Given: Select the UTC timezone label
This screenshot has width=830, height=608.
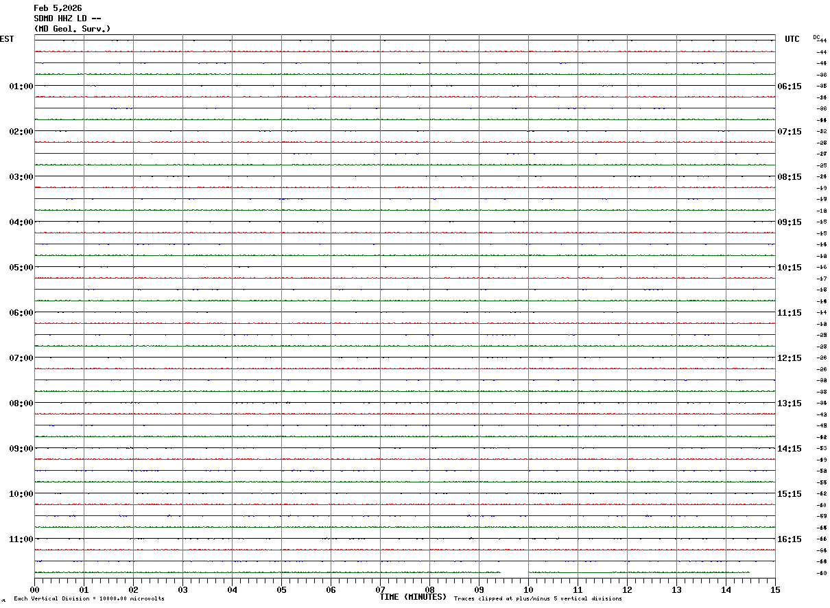Looking at the screenshot, I should [x=792, y=39].
